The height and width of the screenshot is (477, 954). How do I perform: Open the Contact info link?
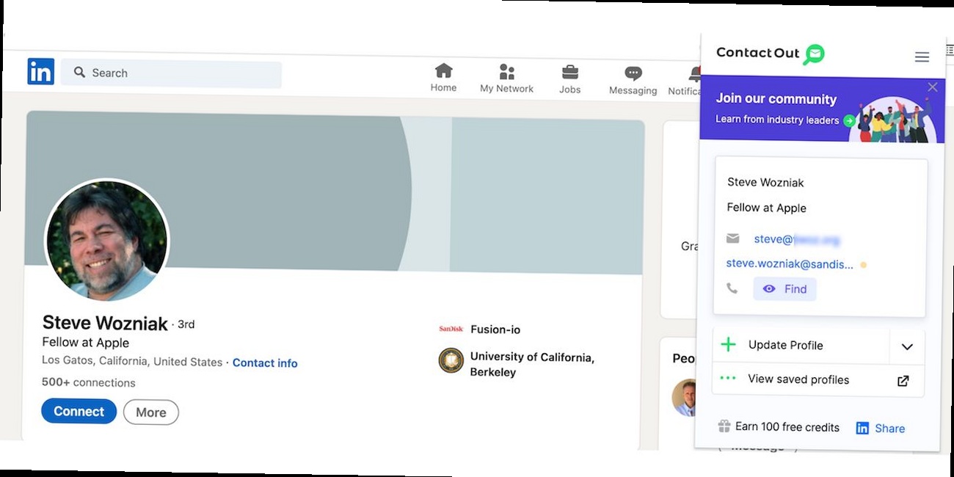(x=265, y=363)
